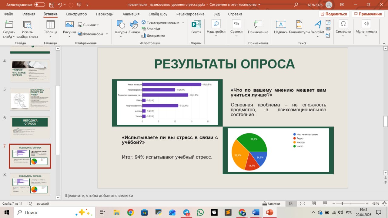Screen dimensions: 388x218
Task: Switch to the Конструктор tab
Action: 76,14
